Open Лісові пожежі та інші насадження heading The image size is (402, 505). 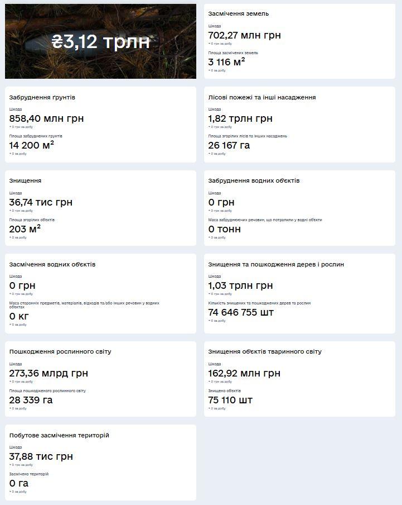[x=262, y=97]
